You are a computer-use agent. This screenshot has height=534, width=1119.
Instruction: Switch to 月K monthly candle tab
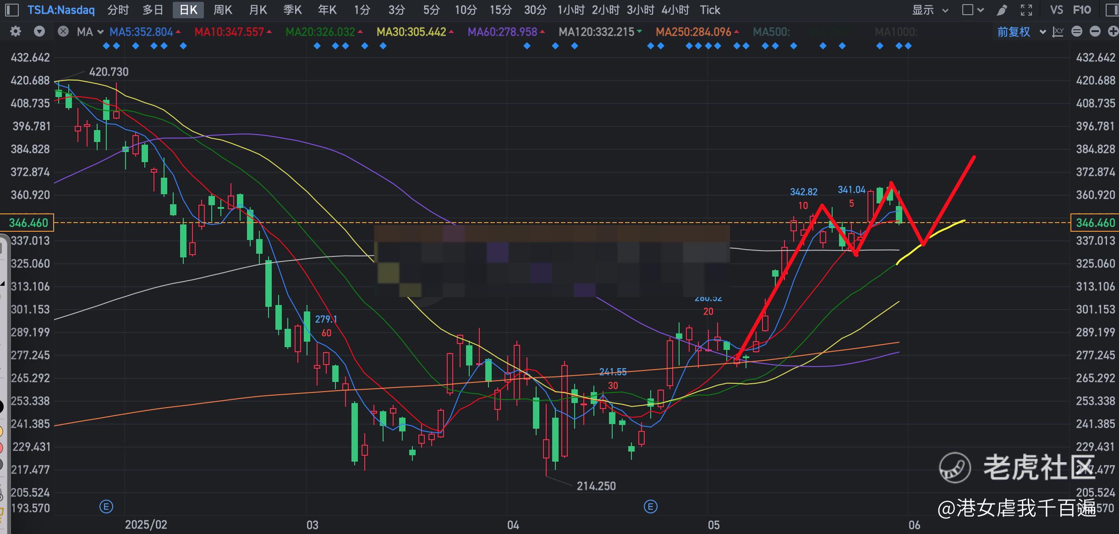(x=258, y=10)
